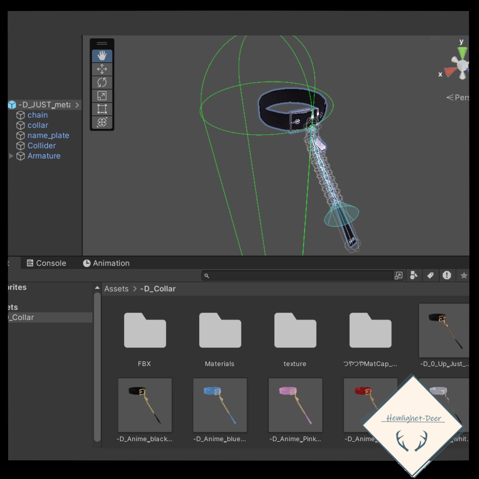Select the Move tool
The image size is (479, 479).
point(102,69)
